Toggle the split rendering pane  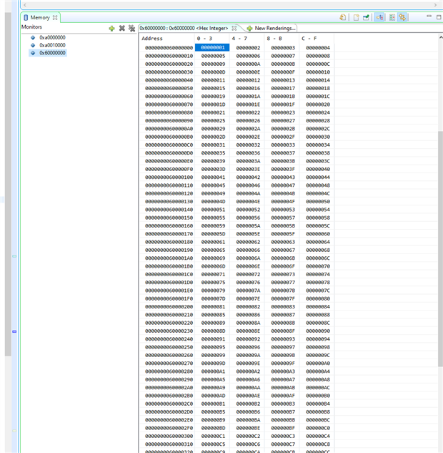pos(392,17)
